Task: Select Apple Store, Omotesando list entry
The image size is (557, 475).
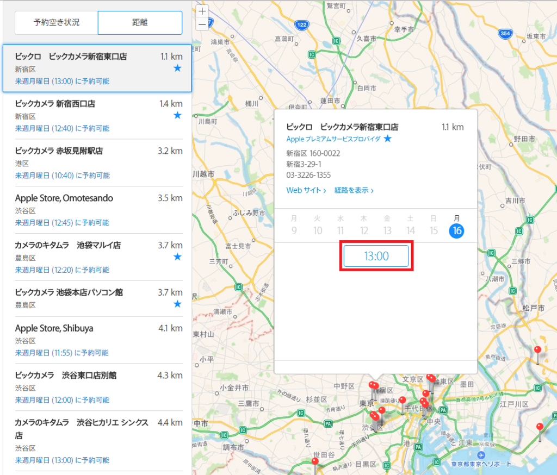Action: coord(98,210)
